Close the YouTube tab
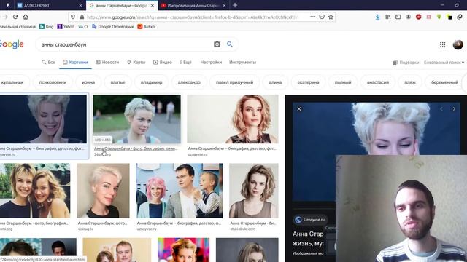Viewport: 467px width, 262px height. [x=224, y=5]
